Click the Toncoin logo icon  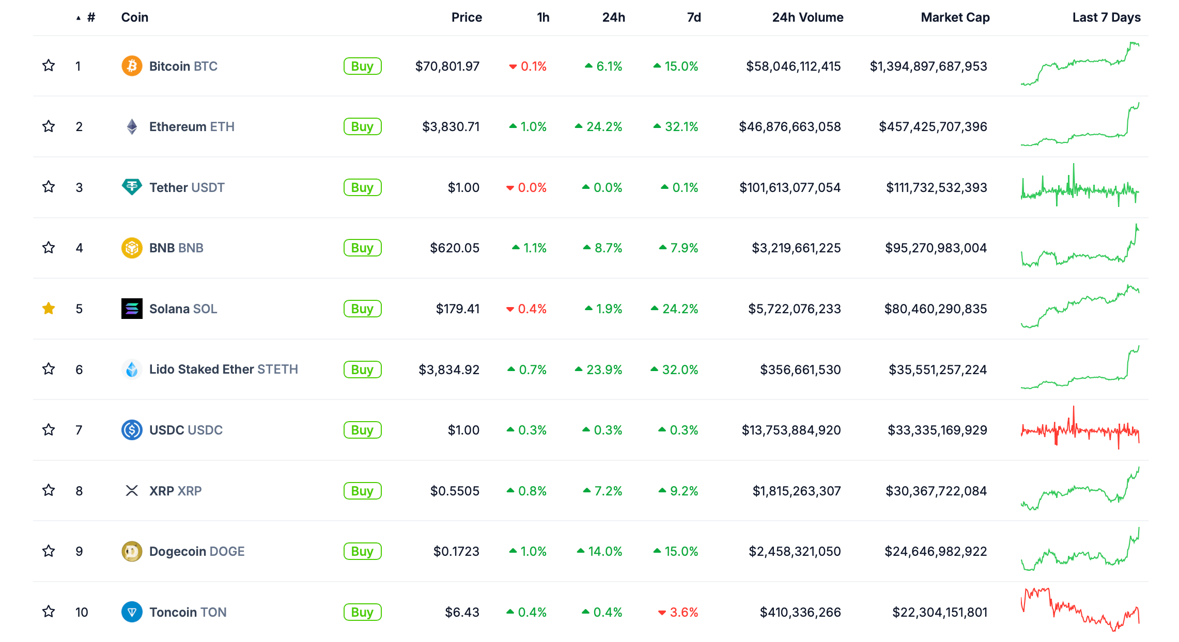click(132, 612)
